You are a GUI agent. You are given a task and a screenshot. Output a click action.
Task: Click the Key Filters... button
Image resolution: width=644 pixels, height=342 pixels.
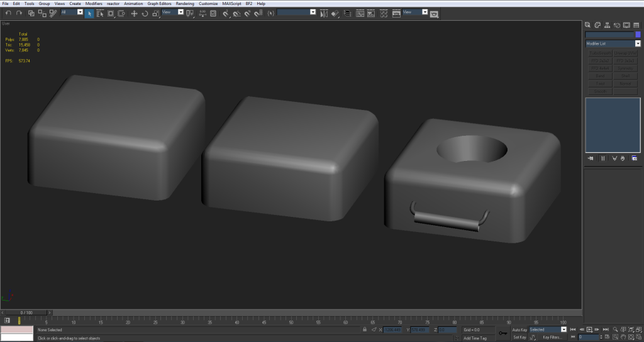click(x=552, y=337)
